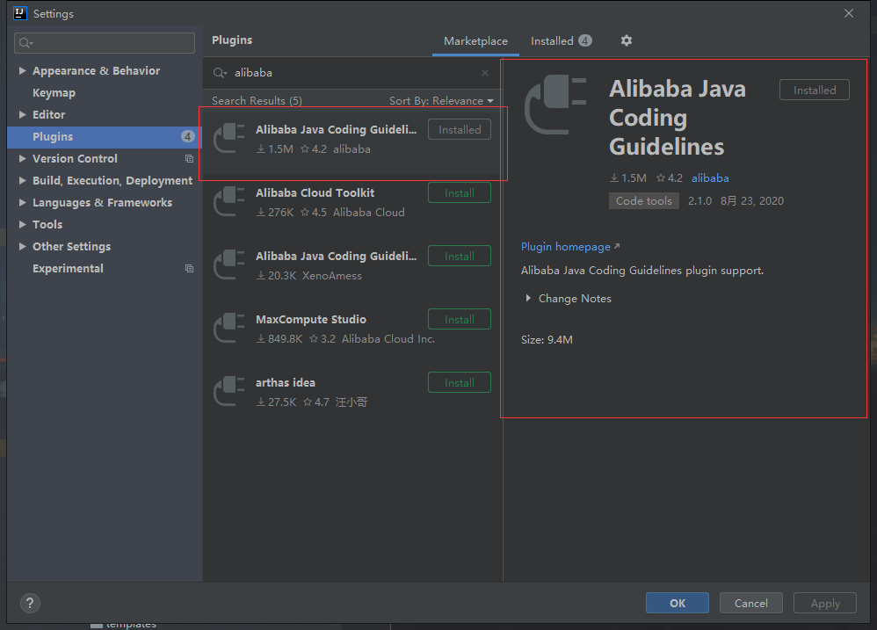
Task: Click the IntelliJ IDEA logo in title bar
Action: [20, 13]
